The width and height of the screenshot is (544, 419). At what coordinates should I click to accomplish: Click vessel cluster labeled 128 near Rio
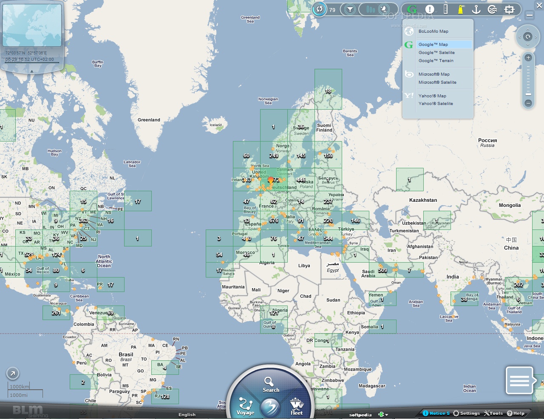[165, 396]
